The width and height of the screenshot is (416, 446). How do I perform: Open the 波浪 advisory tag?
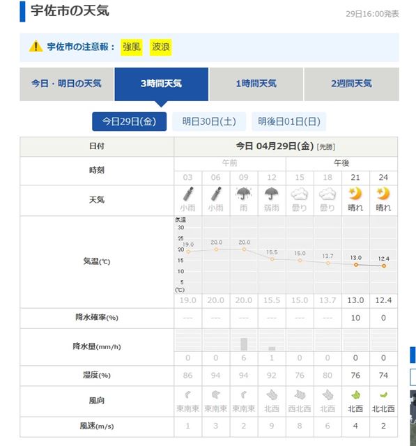point(161,47)
